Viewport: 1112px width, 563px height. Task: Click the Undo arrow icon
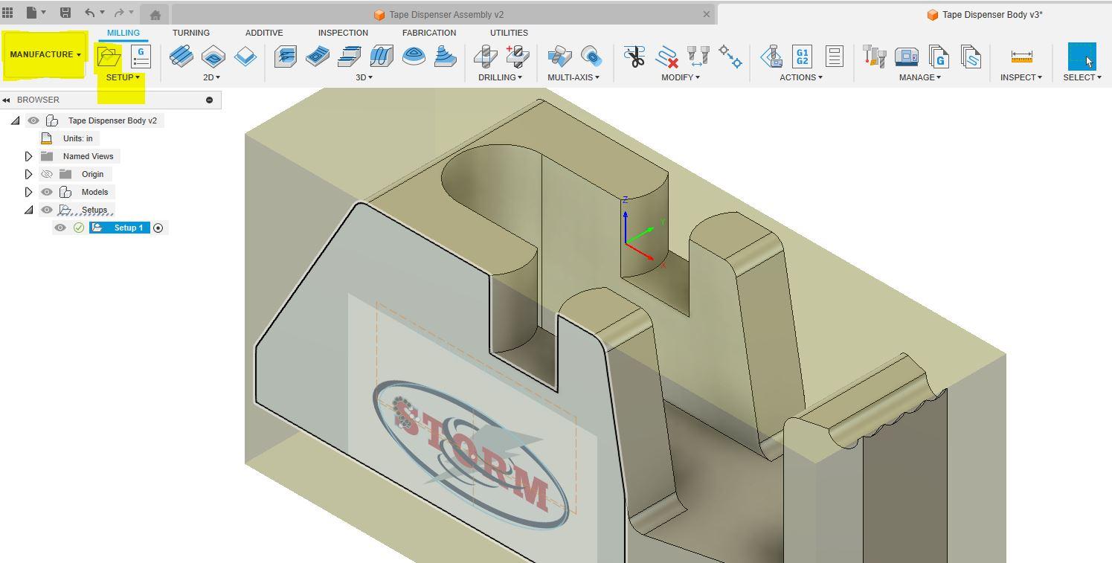(89, 13)
